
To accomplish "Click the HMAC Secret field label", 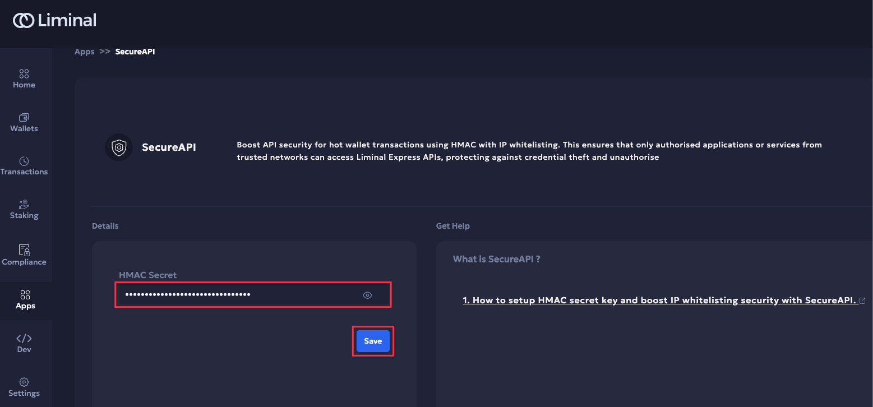I will click(x=147, y=275).
